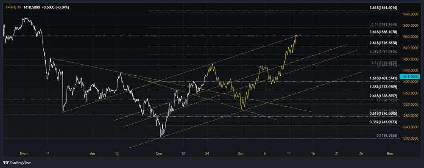Click the 1320.0000 price axis label

pyautogui.click(x=410, y=105)
